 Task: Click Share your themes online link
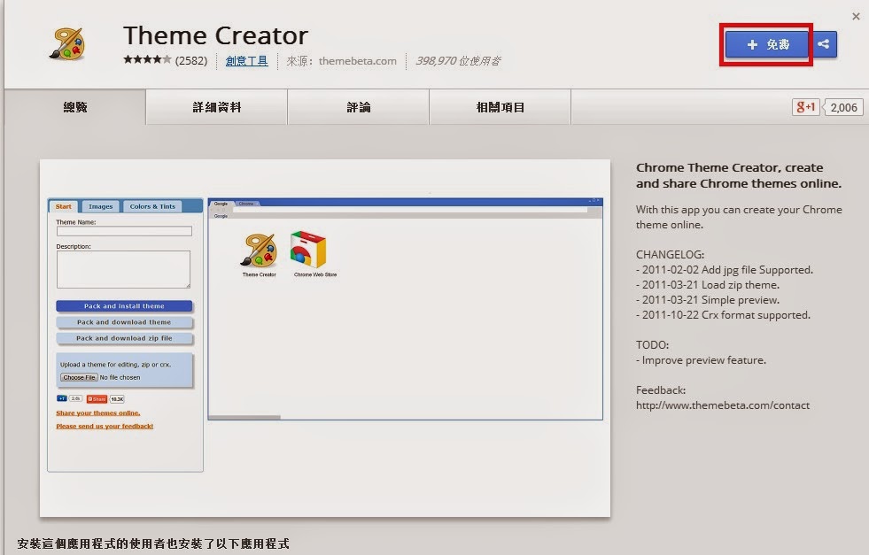click(x=98, y=413)
